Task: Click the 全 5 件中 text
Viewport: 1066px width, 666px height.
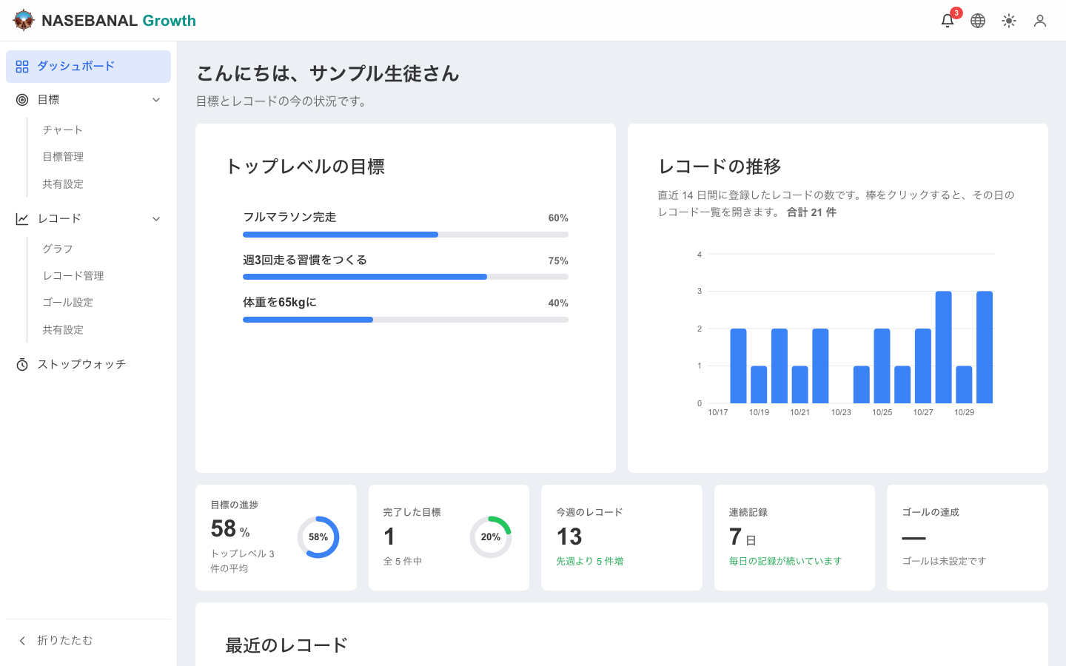Action: tap(403, 561)
